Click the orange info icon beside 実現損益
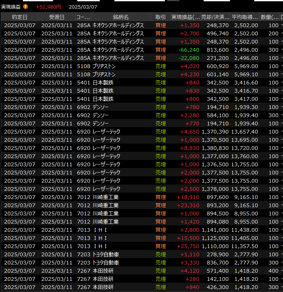 pyautogui.click(x=25, y=6)
